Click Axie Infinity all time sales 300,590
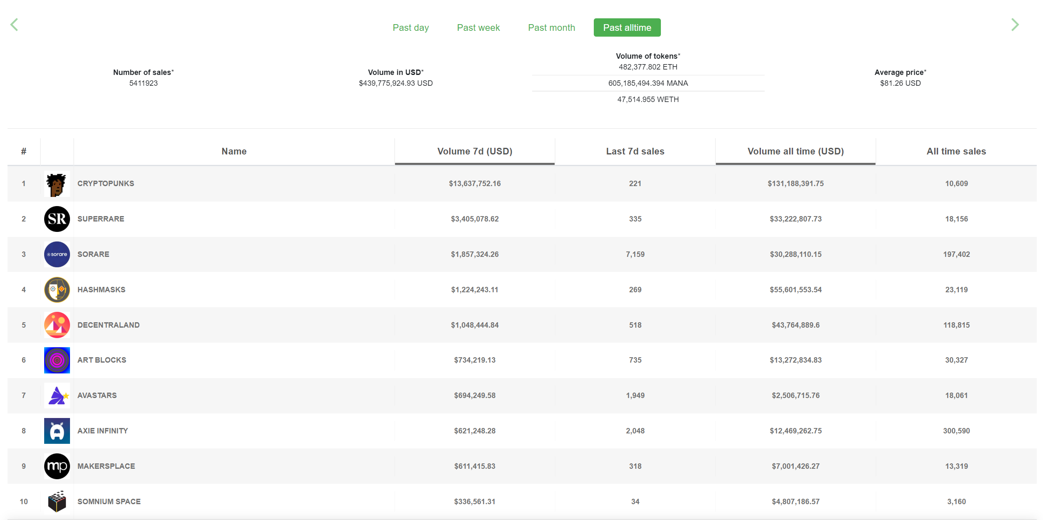This screenshot has height=520, width=1043. pyautogui.click(x=956, y=431)
